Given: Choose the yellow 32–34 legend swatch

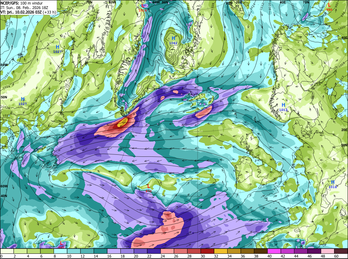Looking at the screenshot, I should (221, 251).
